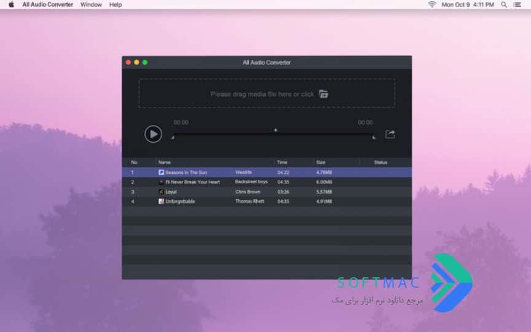Viewport: 531px width, 332px height.
Task: Open the Window menu
Action: pos(91,4)
